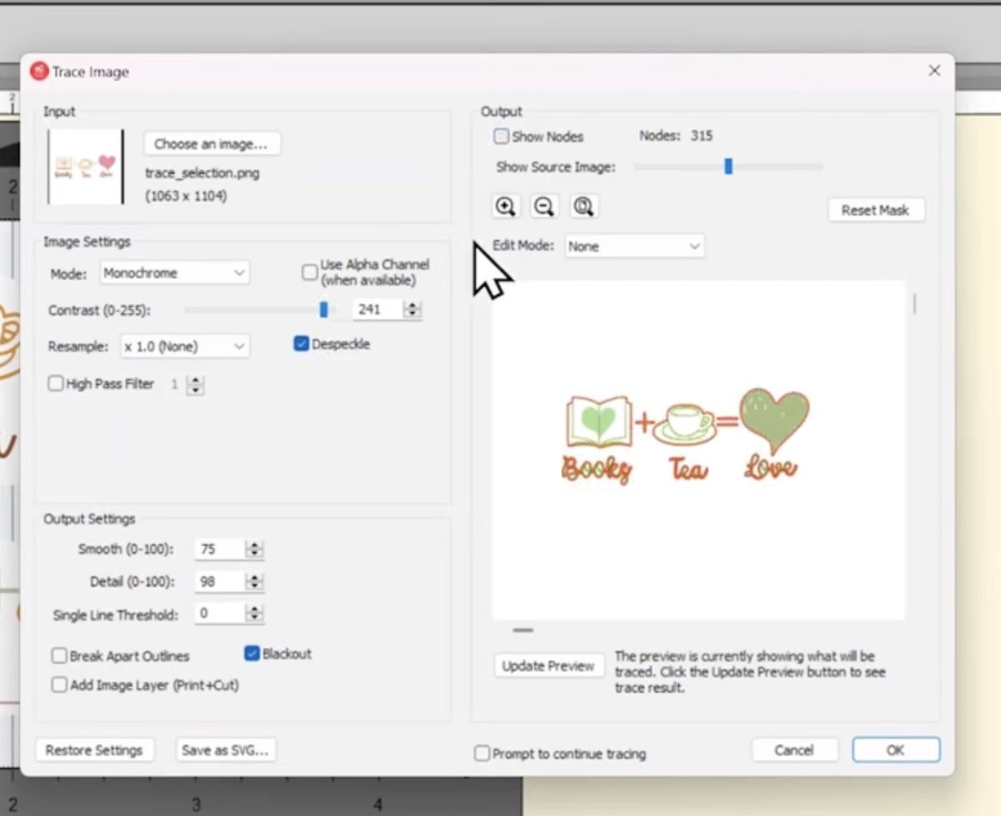Screen dimensions: 1001x816
Task: Enable the Show Nodes checkbox
Action: 501,136
